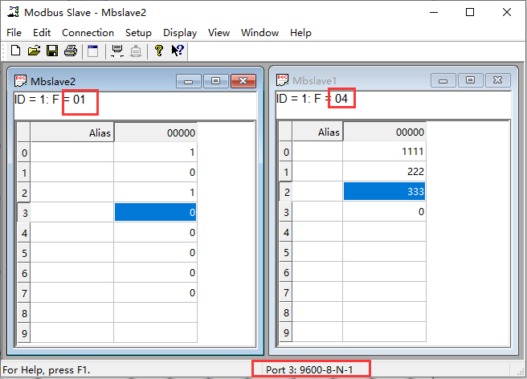This screenshot has width=527, height=379.
Task: Click Alias column header in Mbslave1
Action: pos(317,132)
